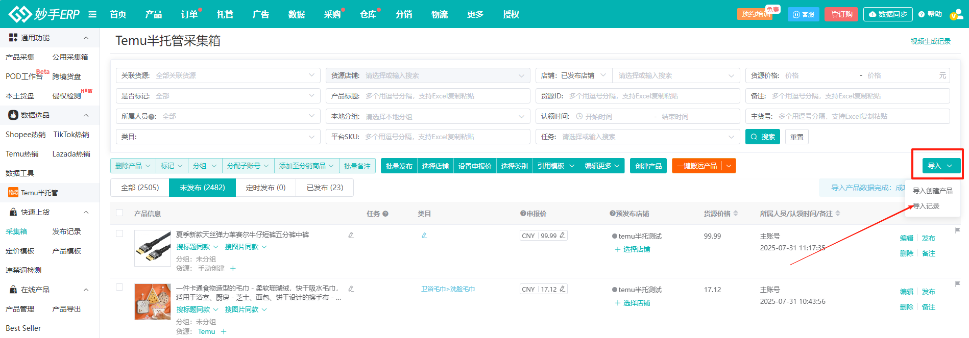Switch to the 定时发布 (0) tab
This screenshot has height=338, width=969.
click(265, 188)
